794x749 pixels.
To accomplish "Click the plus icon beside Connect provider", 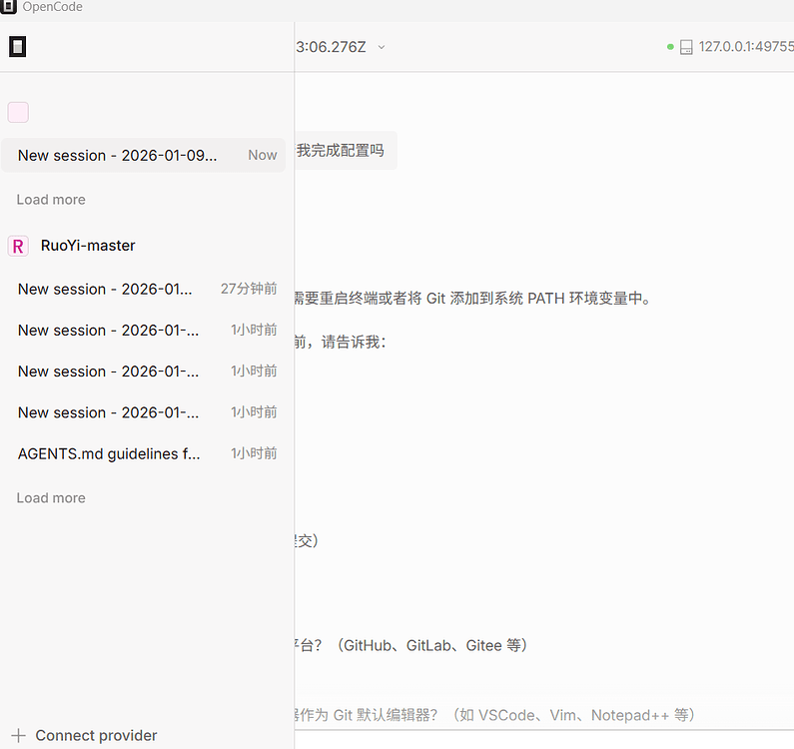I will pos(19,735).
